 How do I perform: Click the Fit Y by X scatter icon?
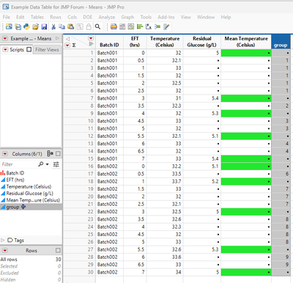click(149, 26)
